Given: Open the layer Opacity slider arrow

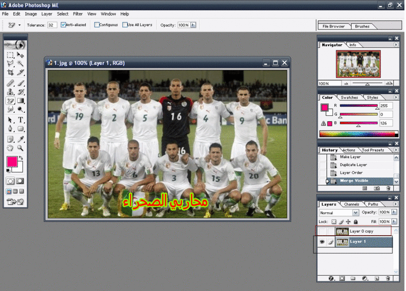Looking at the screenshot, I should click(x=394, y=212).
